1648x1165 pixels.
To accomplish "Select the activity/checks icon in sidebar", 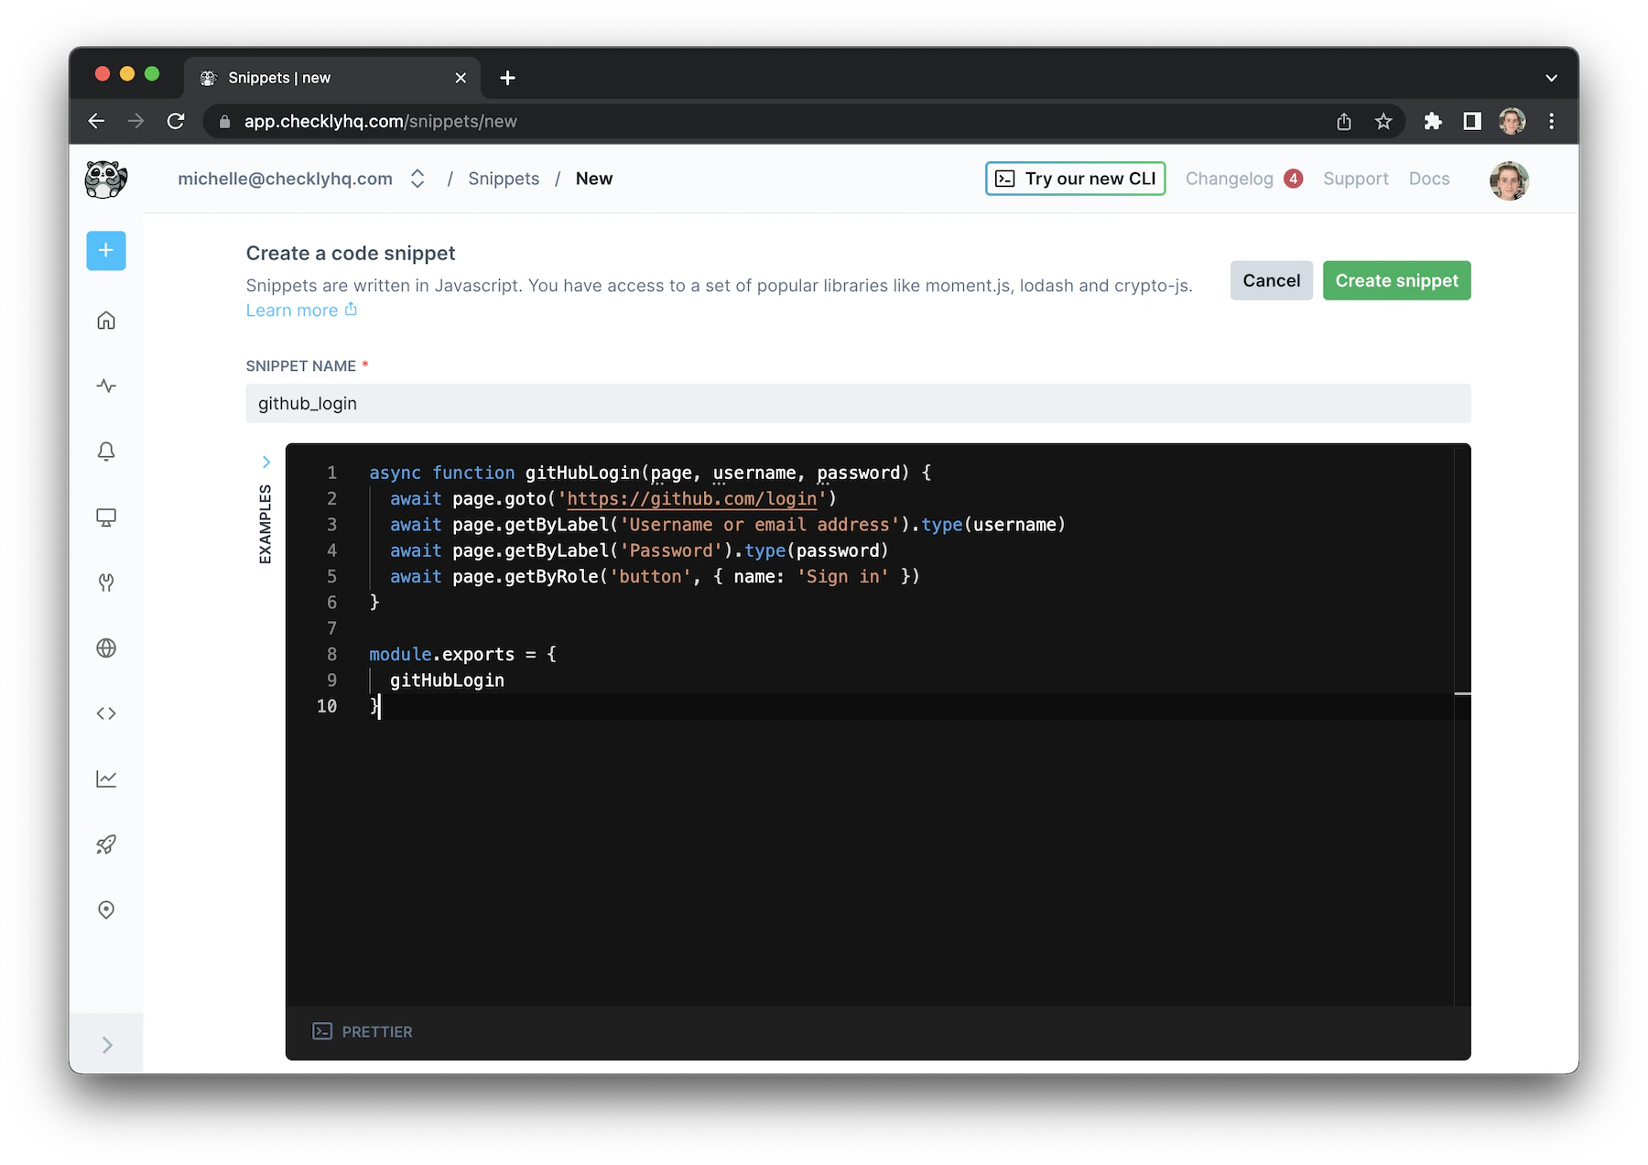I will [x=105, y=386].
